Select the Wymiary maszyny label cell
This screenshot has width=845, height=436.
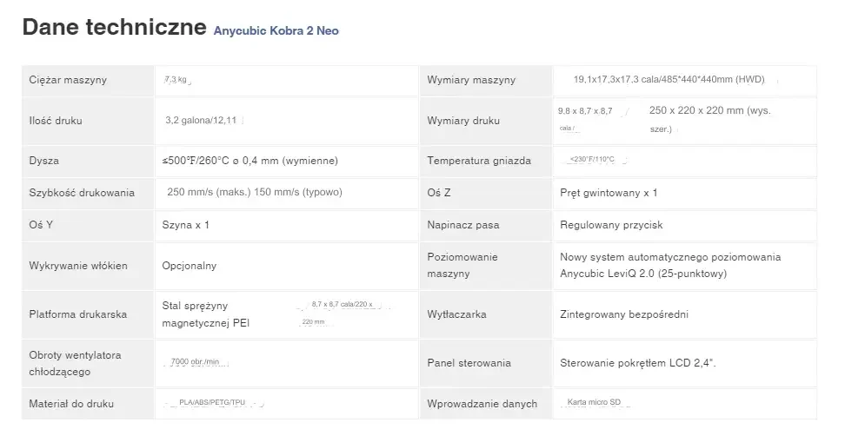[x=471, y=80]
